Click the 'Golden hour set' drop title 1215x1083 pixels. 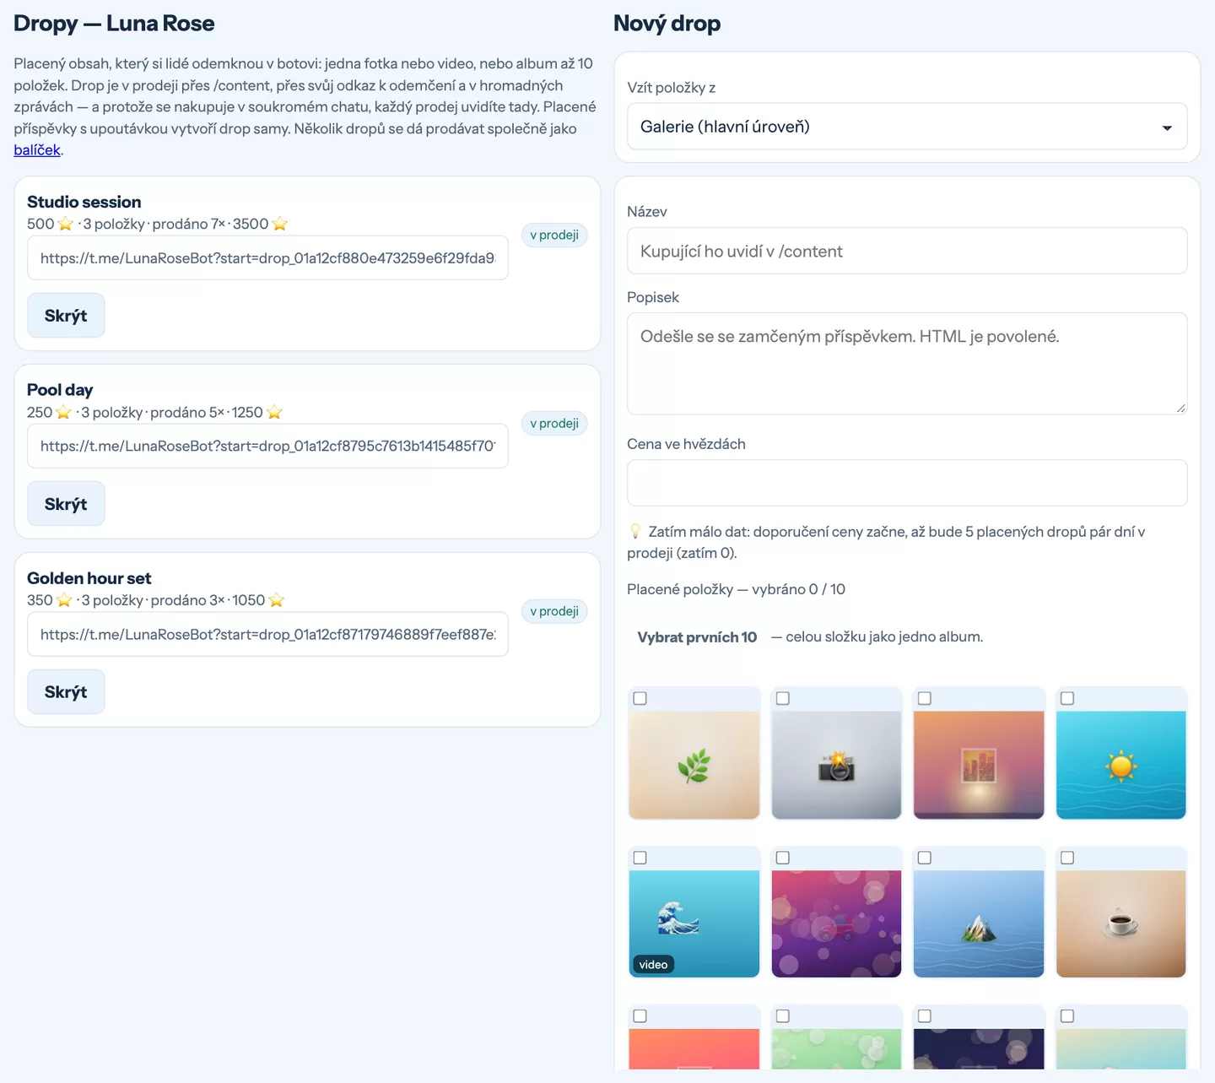click(x=89, y=578)
